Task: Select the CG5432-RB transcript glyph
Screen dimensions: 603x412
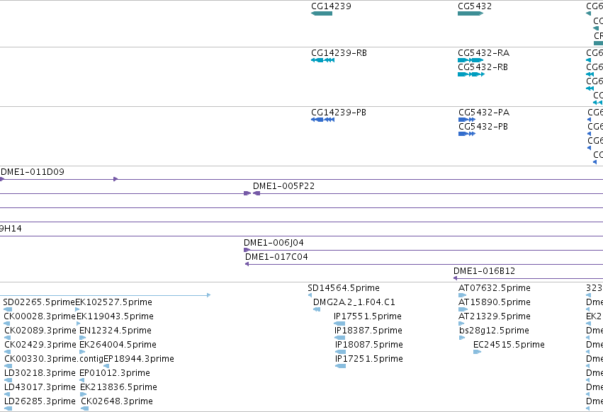Action: point(471,74)
